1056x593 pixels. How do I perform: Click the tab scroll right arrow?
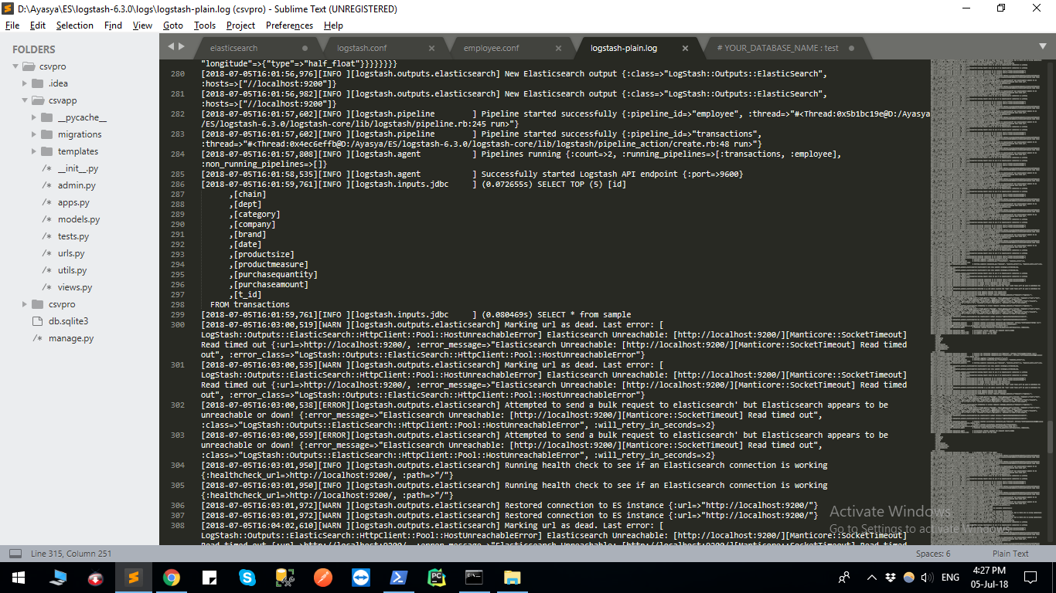point(182,46)
